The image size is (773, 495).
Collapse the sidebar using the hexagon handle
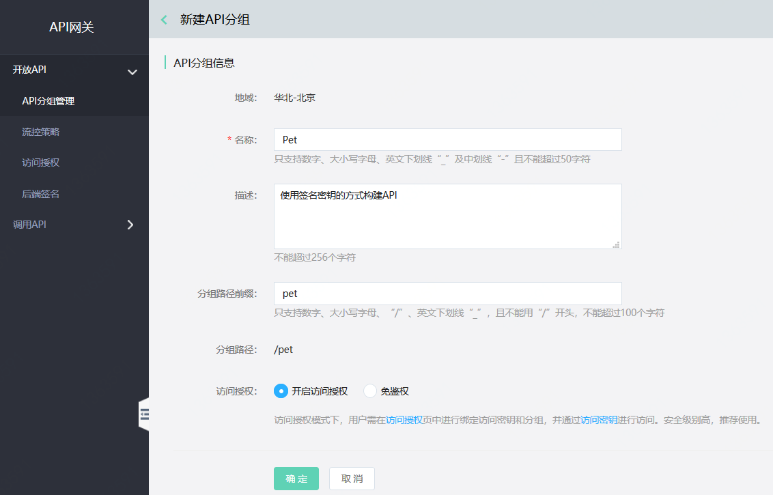(144, 414)
